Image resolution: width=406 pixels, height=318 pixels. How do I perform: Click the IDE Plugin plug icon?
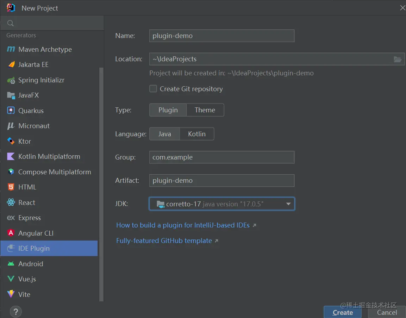11,248
